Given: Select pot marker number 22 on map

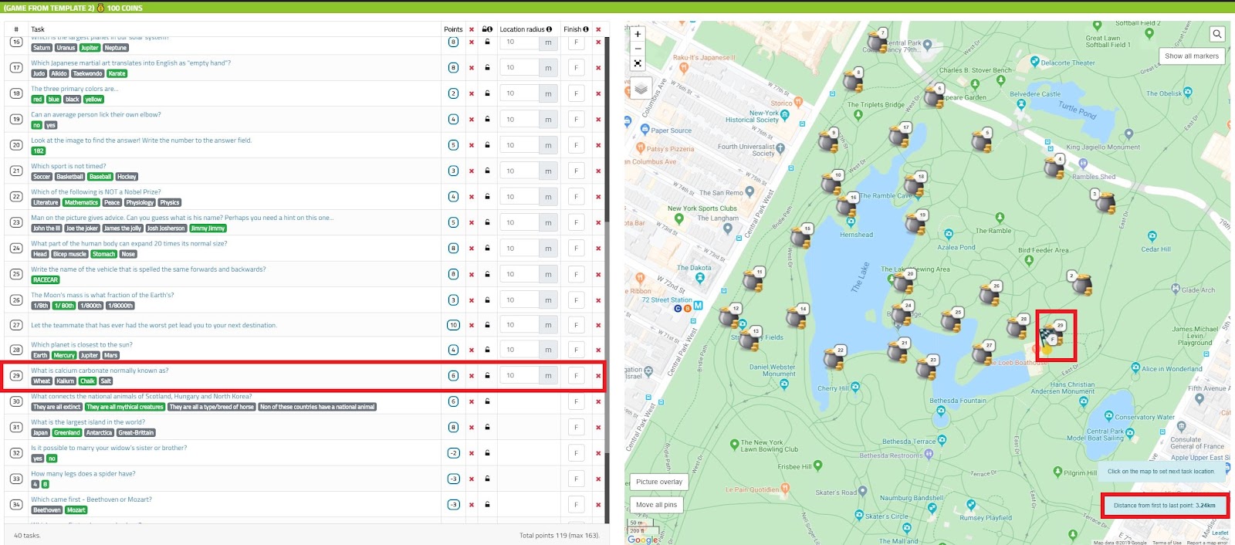Looking at the screenshot, I should pyautogui.click(x=834, y=358).
